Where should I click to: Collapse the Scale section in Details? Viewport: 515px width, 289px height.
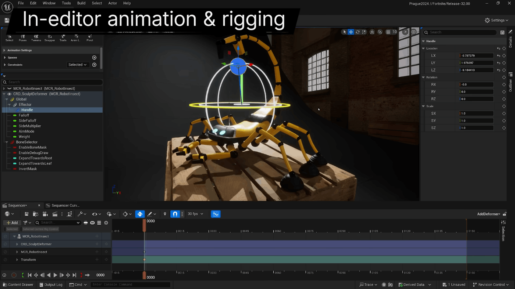pos(423,106)
